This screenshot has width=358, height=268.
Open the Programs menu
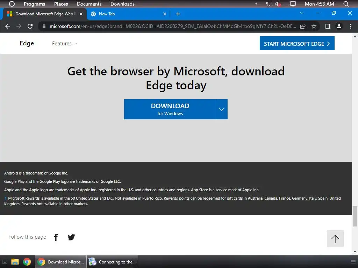click(35, 4)
